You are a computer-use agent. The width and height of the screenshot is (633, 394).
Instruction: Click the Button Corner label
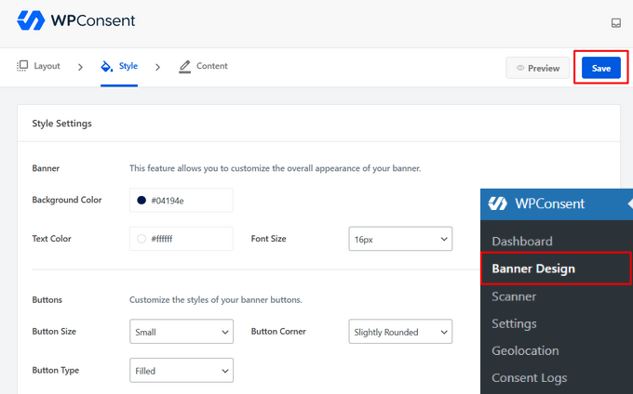click(278, 331)
